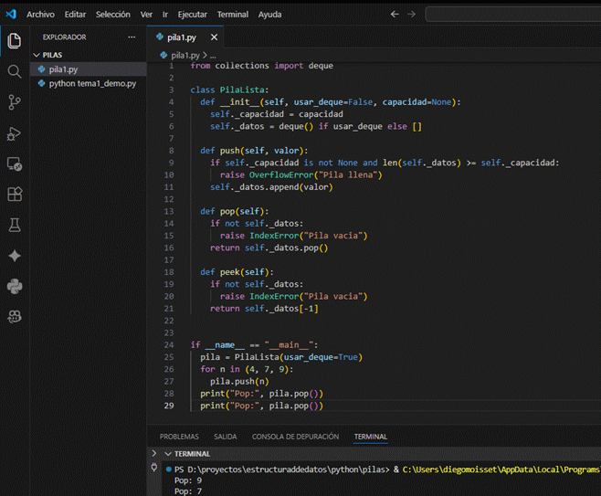This screenshot has width=601, height=496.
Task: Click the back navigation arrow in title bar
Action: tap(395, 15)
